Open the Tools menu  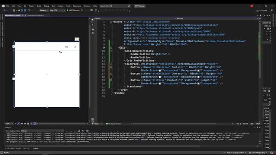(x=68, y=6)
